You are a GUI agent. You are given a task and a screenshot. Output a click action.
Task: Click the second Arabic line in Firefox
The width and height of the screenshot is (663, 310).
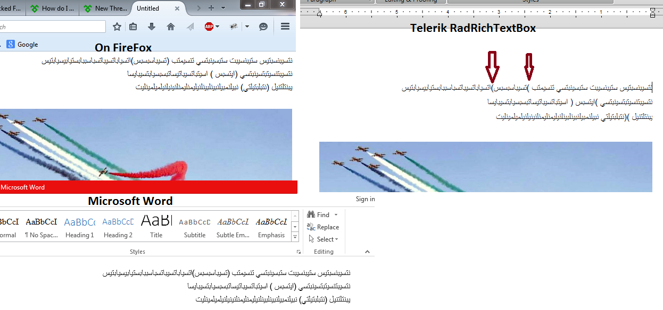(210, 74)
